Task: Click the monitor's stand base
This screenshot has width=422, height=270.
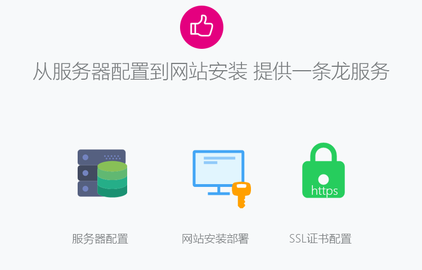Action: pyautogui.click(x=218, y=191)
